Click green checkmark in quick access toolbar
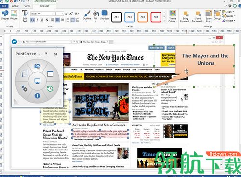Image resolution: width=241 pixels, height=177 pixels. coord(7,1)
